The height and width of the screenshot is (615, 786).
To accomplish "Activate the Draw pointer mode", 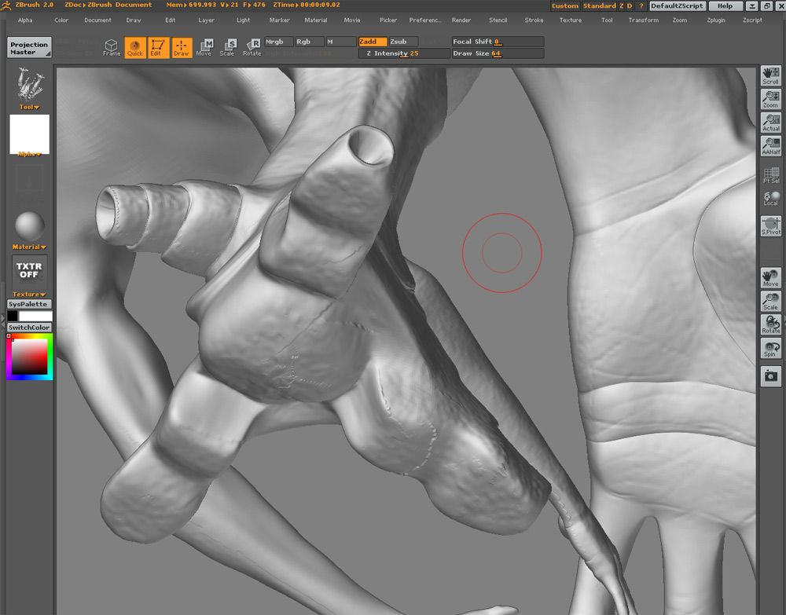I will pyautogui.click(x=182, y=48).
